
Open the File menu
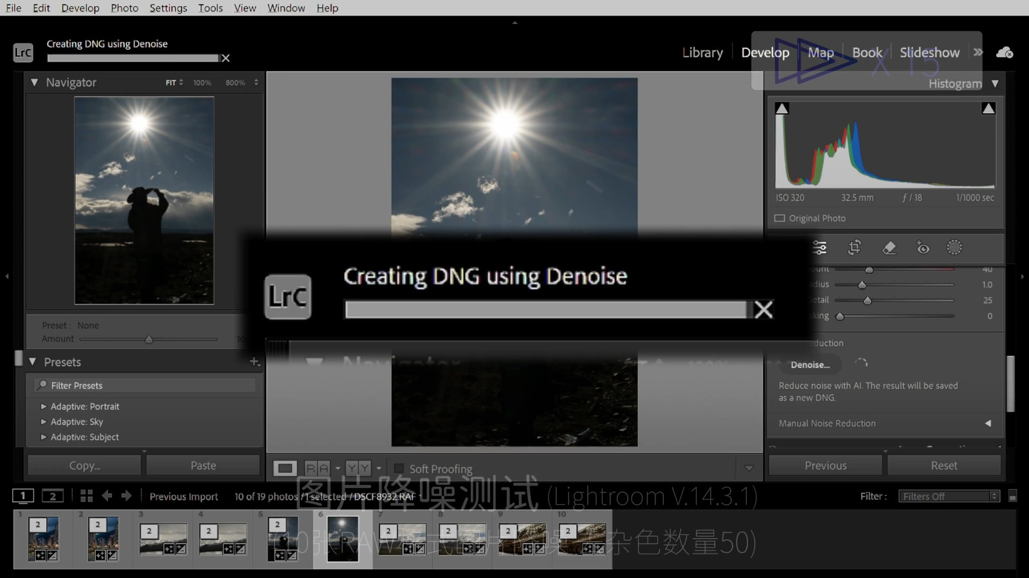click(14, 8)
